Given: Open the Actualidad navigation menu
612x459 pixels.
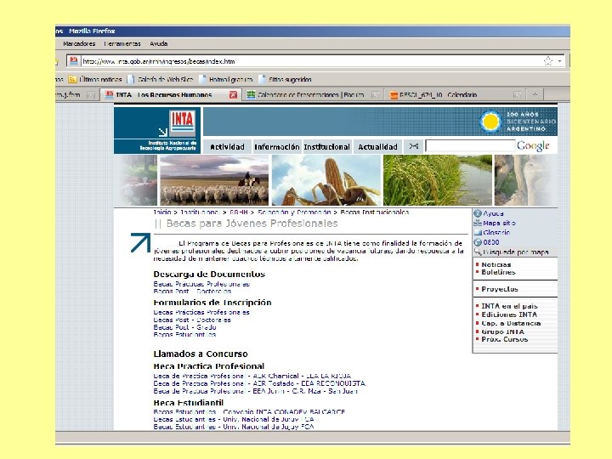Looking at the screenshot, I should 377,147.
